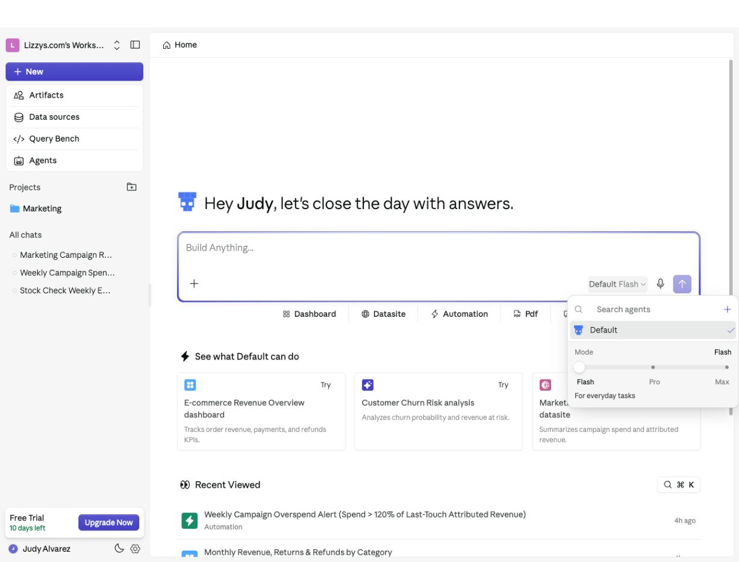This screenshot has width=739, height=562.
Task: Collapse the sidebar panel icon
Action: 135,45
